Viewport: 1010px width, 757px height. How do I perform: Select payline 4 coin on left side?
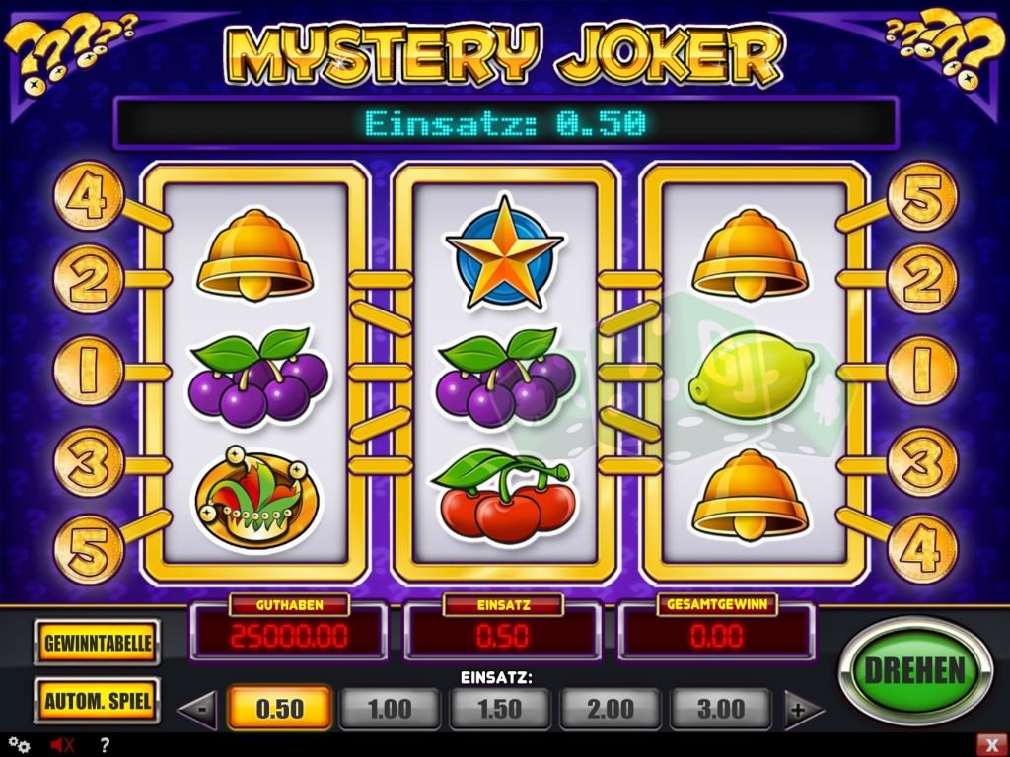tap(88, 196)
